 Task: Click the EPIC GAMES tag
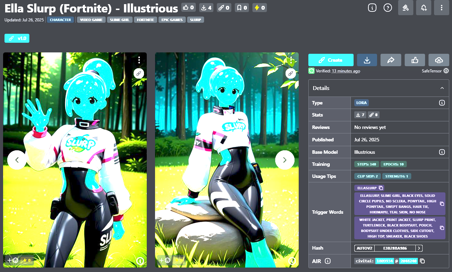pos(172,20)
